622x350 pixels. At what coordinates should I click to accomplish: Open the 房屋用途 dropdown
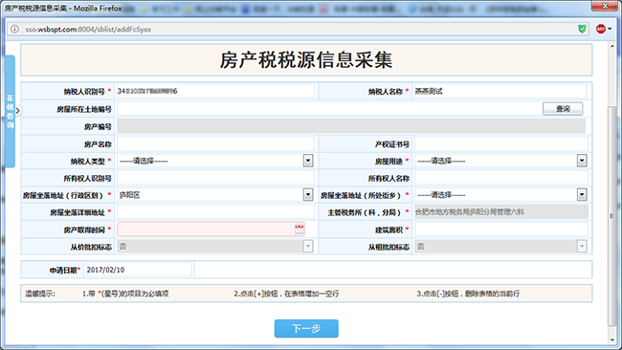582,161
